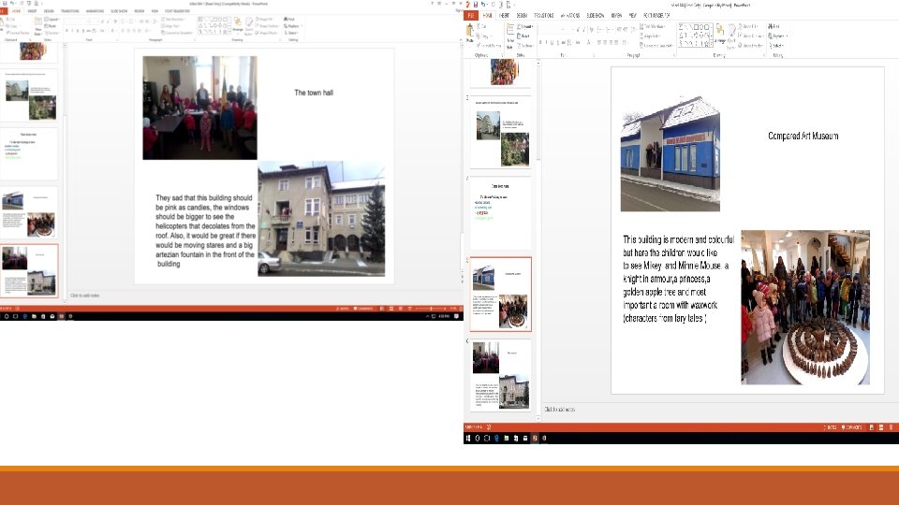Click Convert to SmartArt in the right window
Viewport: 899px width, 505px height.
656,45
